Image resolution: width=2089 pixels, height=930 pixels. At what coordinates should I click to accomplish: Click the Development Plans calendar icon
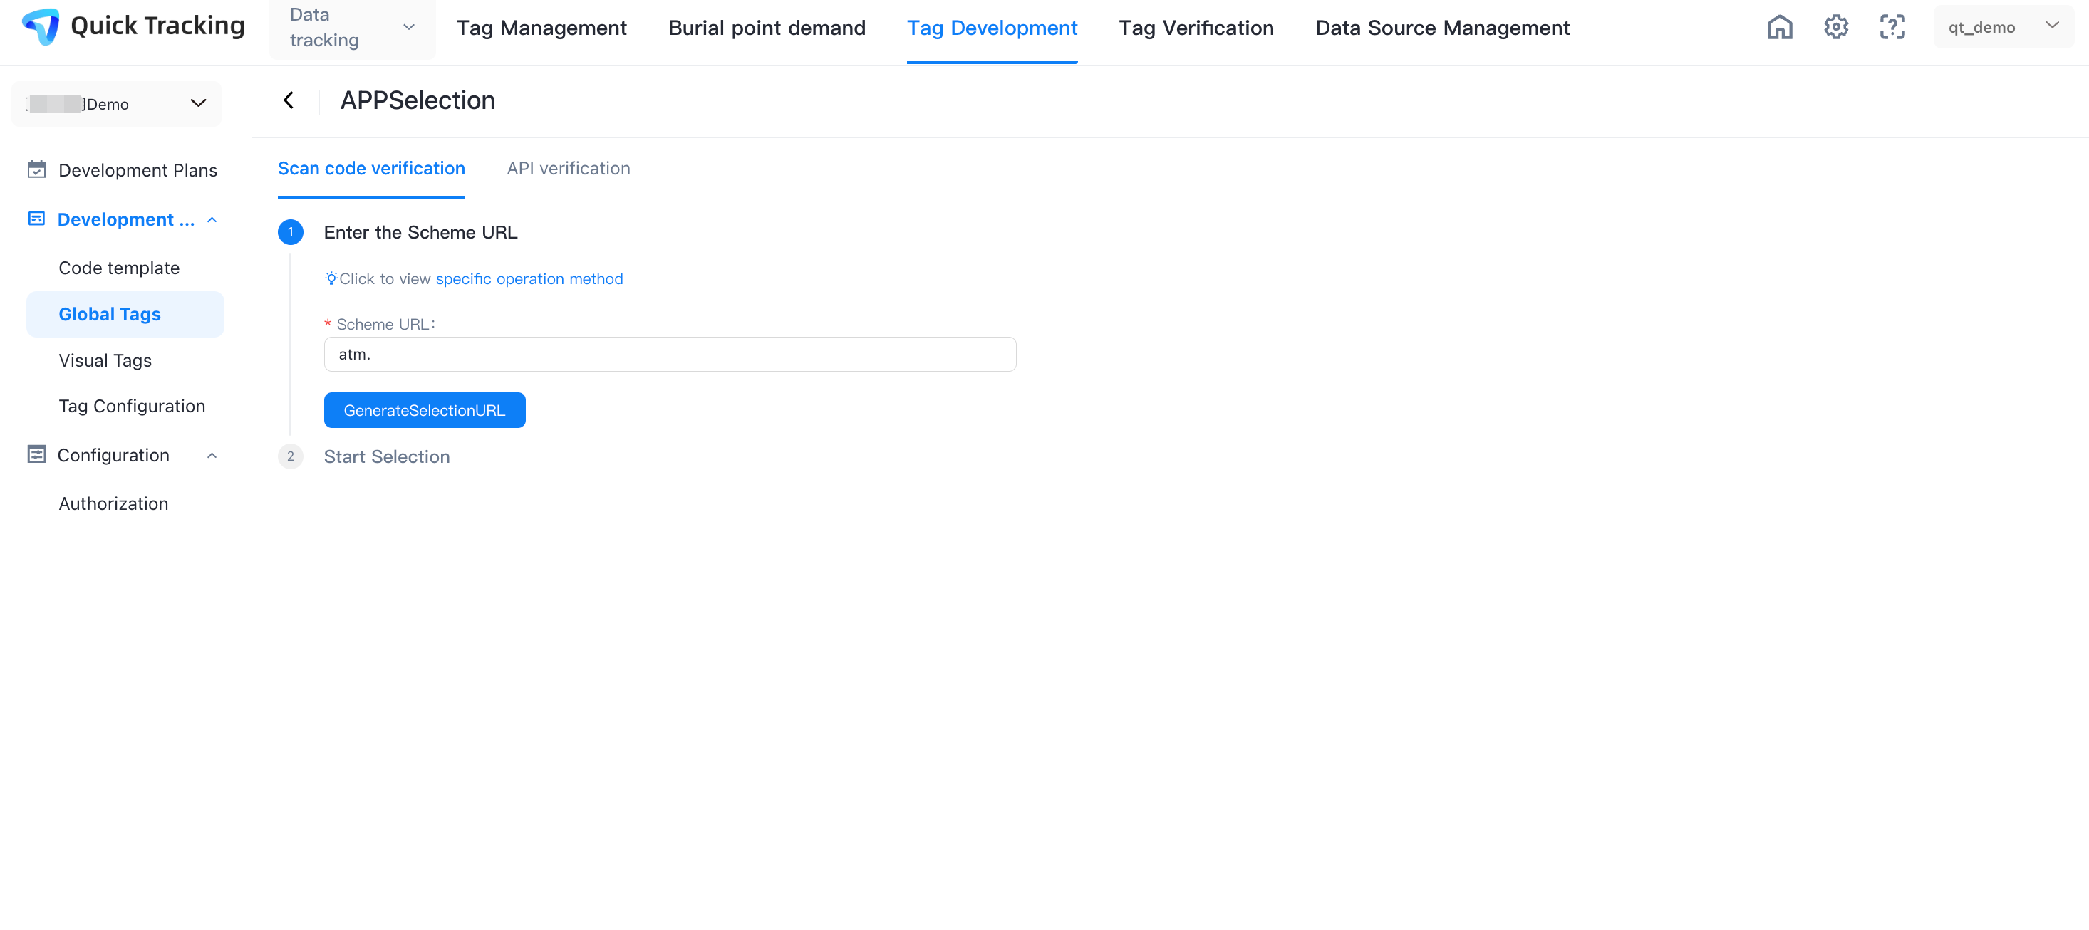[x=36, y=169]
